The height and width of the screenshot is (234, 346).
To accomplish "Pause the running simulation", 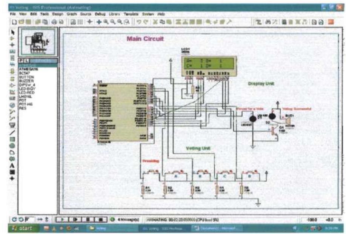I will [x=88, y=219].
